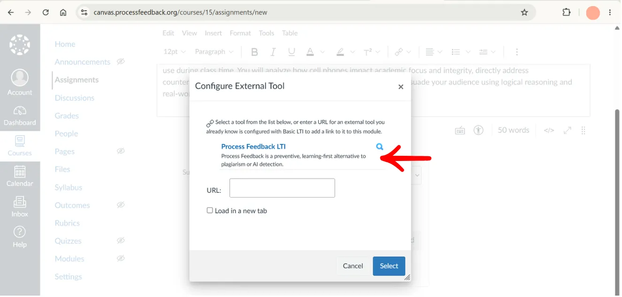The width and height of the screenshot is (622, 297).
Task: Expand the link options dropdown arrow
Action: [x=409, y=52]
